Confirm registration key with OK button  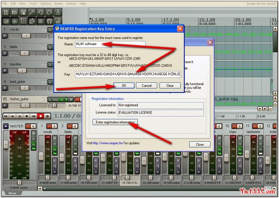[x=124, y=85]
